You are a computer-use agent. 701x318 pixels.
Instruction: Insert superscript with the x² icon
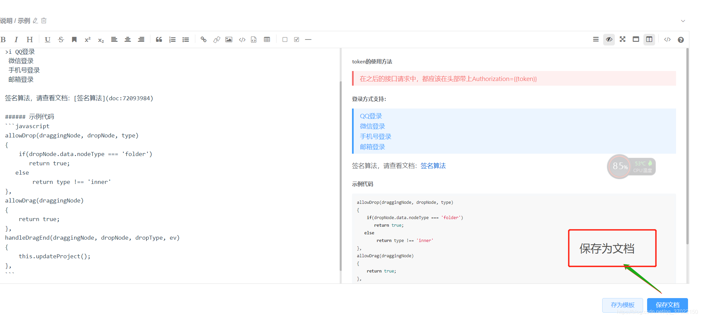tap(88, 40)
